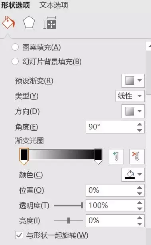Toggle the 与形状一起旋转 checkbox
Screen dimensions: 151x245
(x=19, y=235)
